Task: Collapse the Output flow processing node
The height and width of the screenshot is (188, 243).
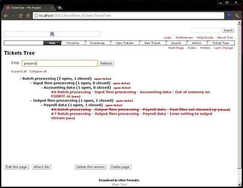Action: tap(31, 100)
